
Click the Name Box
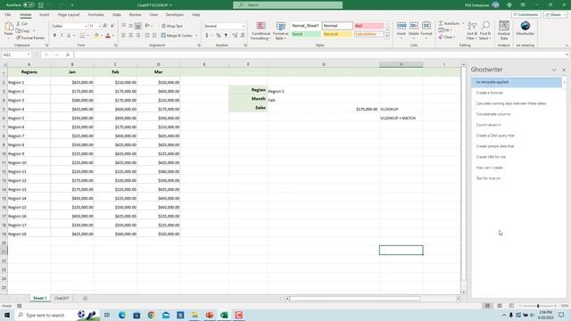[x=16, y=54]
